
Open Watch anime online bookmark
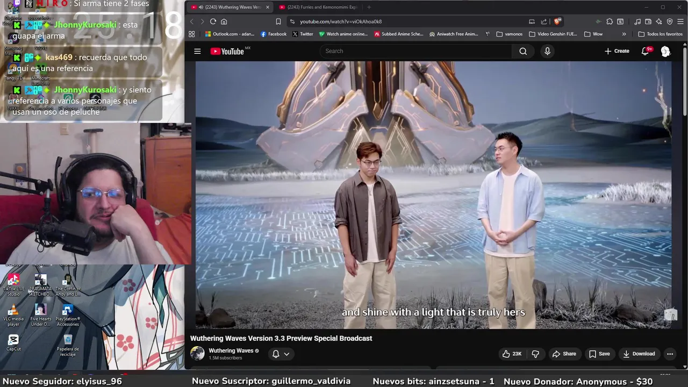click(343, 34)
